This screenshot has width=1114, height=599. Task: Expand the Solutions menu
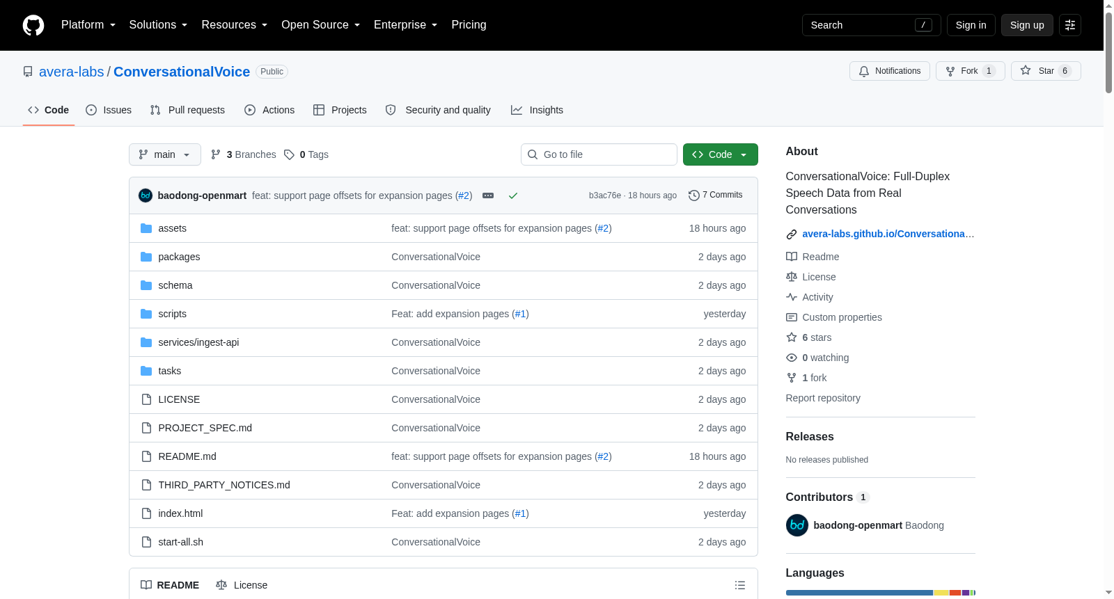point(158,25)
